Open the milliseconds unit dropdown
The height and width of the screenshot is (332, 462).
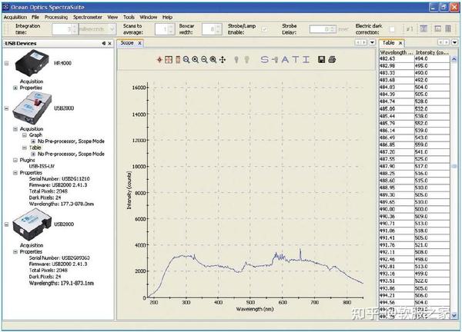(x=112, y=29)
